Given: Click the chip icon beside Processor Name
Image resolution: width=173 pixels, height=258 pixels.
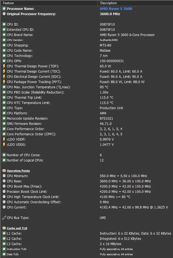Looking at the screenshot, I should [4, 9].
